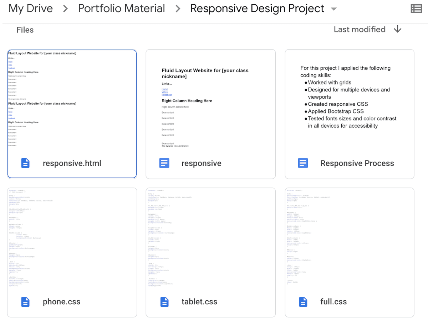Navigate to My Drive breadcrumb

(30, 8)
